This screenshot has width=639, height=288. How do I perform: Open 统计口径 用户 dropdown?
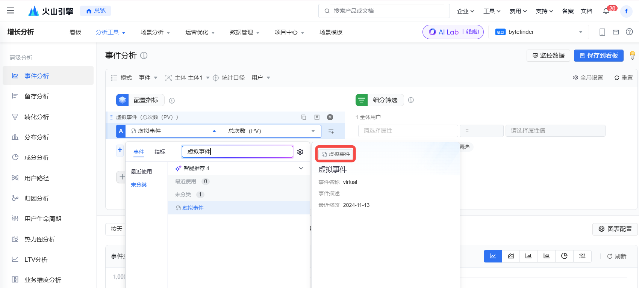tap(261, 78)
